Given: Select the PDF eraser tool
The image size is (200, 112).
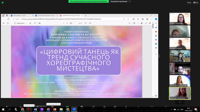Looking at the screenshot, I should point(30,23).
